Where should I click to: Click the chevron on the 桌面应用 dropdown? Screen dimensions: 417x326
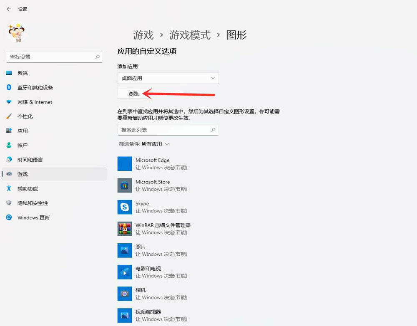click(x=213, y=78)
